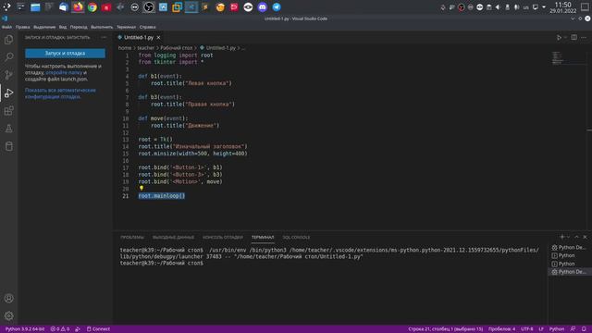592x333 pixels.
Task: Click the feedback icon in the status bar
Action: (573, 329)
